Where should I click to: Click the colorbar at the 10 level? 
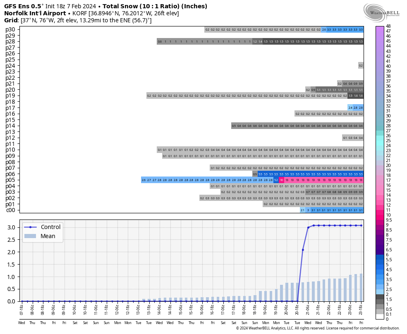379,215
